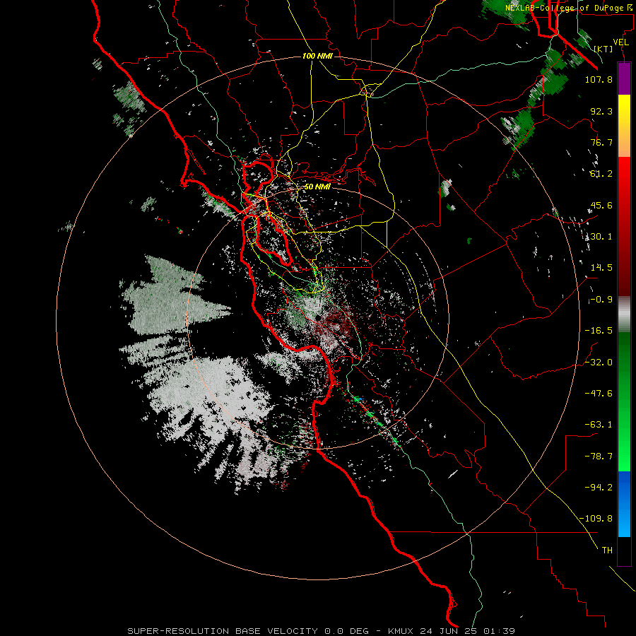Click the "01:39" time in the caption

click(500, 631)
